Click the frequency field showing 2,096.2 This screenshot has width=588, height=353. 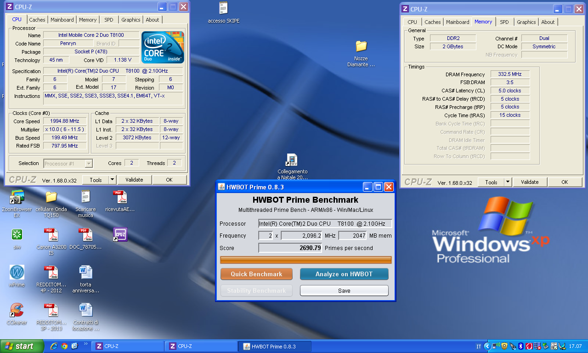[302, 236]
